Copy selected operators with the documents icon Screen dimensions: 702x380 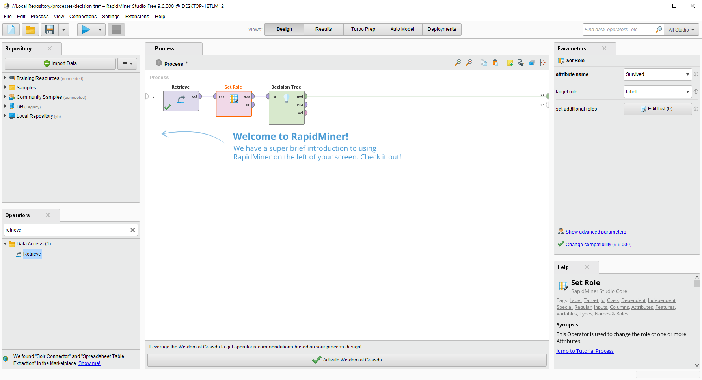(x=484, y=63)
